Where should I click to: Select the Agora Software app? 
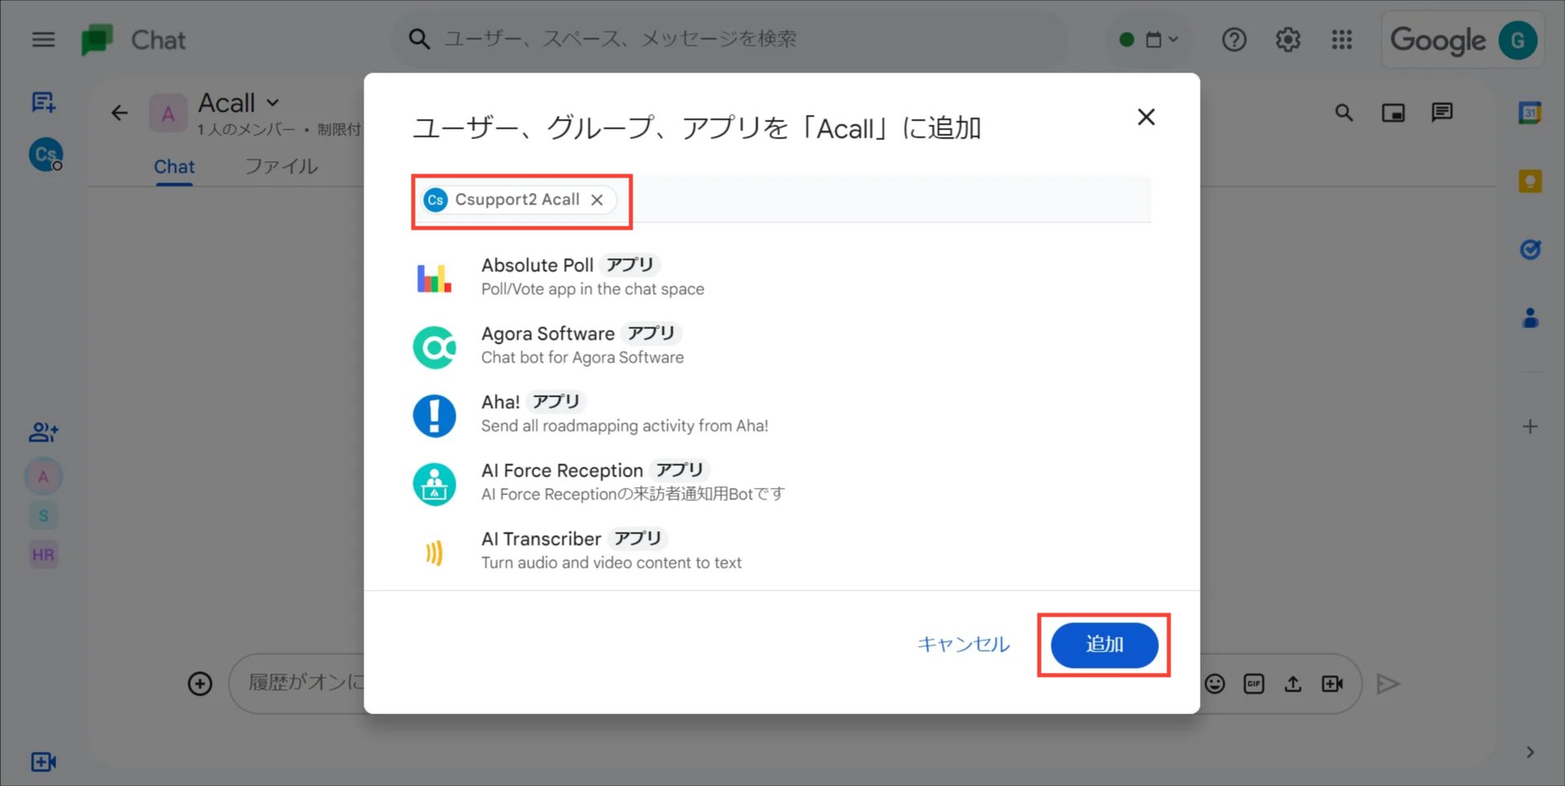click(x=781, y=345)
